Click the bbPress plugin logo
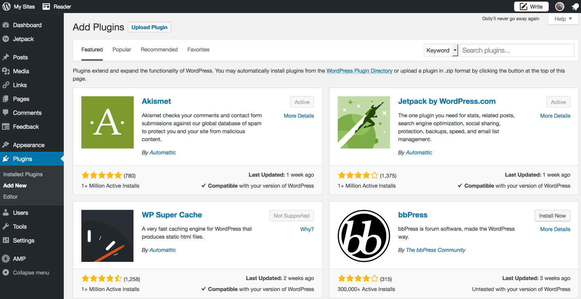The height and width of the screenshot is (299, 581). [364, 236]
